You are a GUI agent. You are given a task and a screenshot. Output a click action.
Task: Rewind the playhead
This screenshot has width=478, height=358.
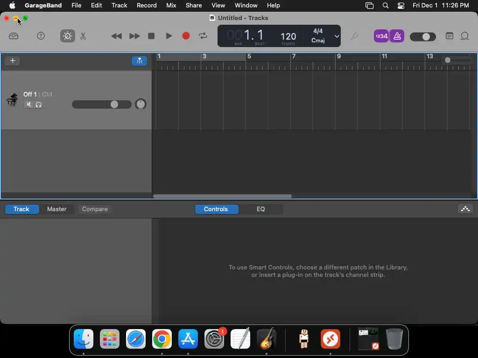tap(116, 36)
